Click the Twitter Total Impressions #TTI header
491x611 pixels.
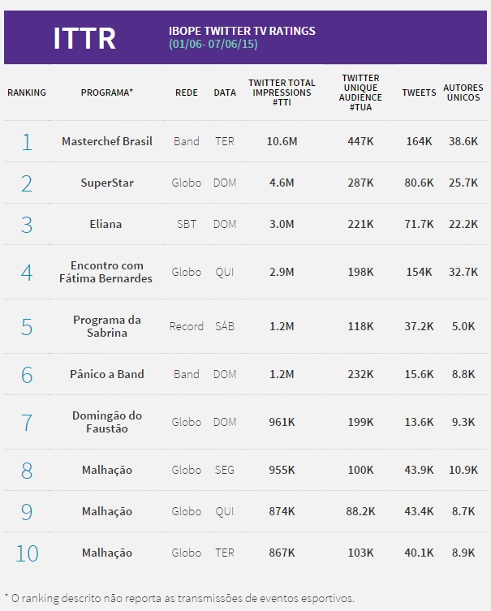(282, 93)
